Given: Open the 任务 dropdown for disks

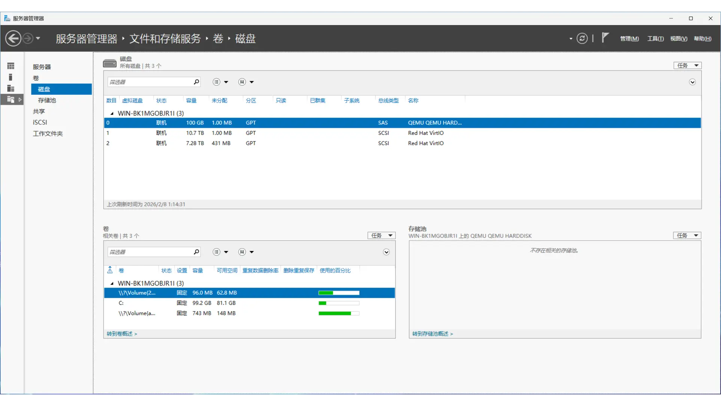Looking at the screenshot, I should point(687,65).
